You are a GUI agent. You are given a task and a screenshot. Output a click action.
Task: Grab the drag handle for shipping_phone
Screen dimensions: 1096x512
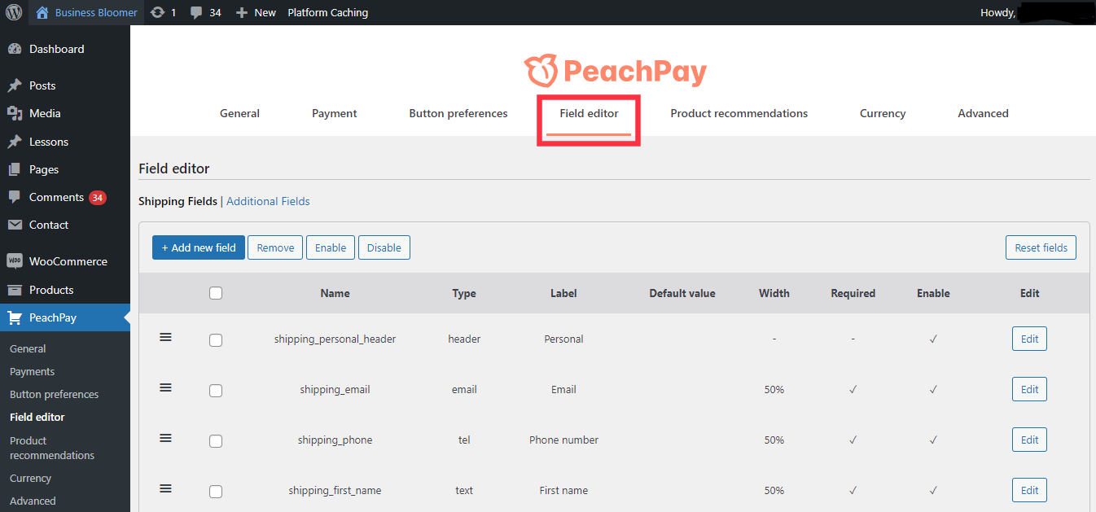coord(165,439)
